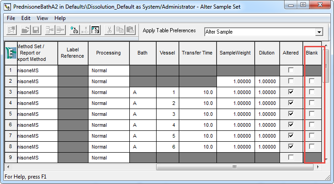
Task: Check the Blank checkbox in row 4
Action: 312,103
